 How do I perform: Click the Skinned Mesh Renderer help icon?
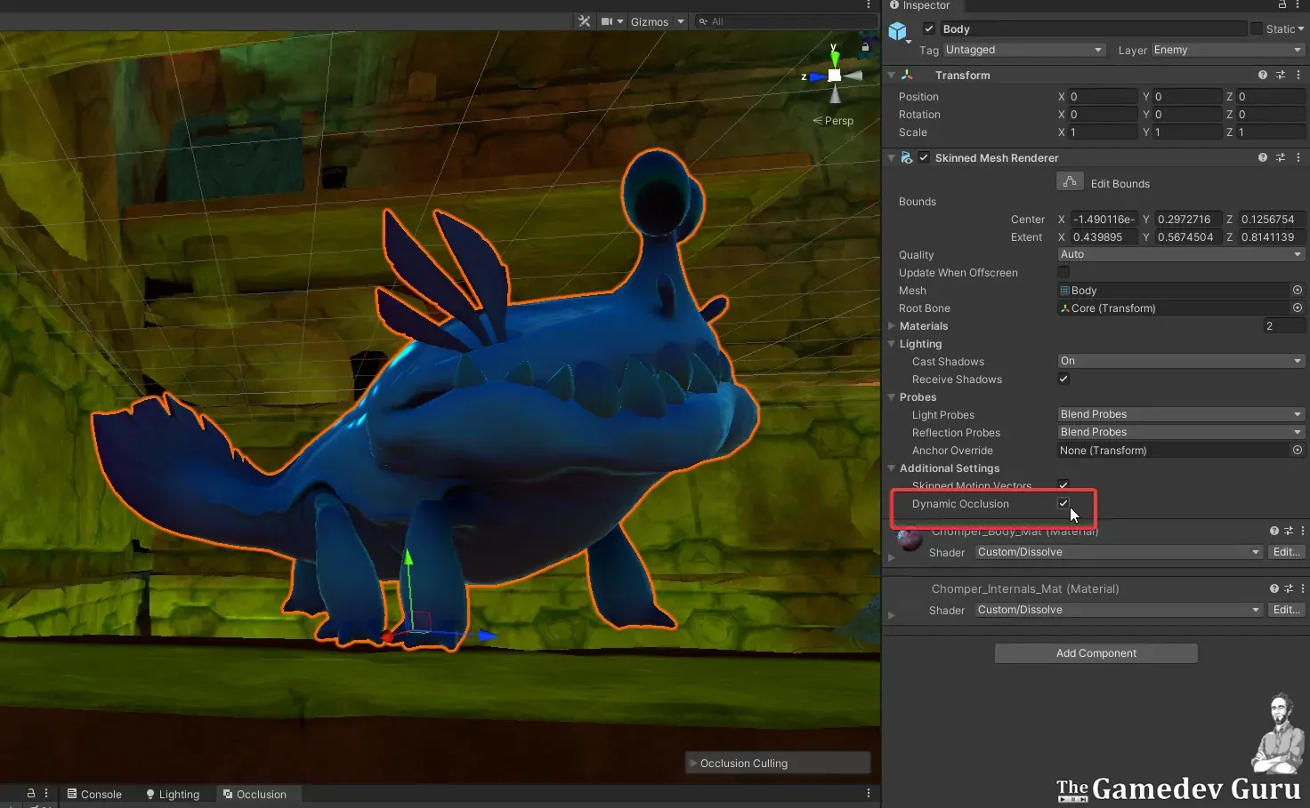pos(1262,157)
